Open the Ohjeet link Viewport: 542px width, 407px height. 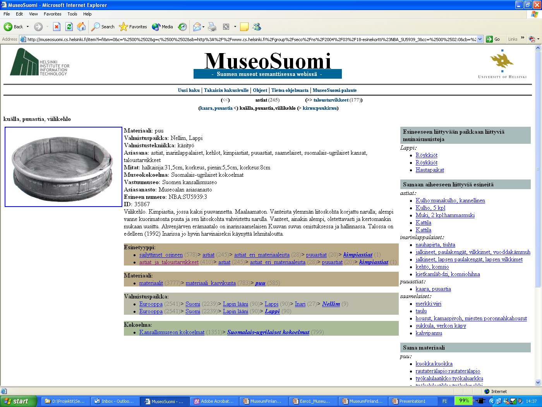point(260,90)
